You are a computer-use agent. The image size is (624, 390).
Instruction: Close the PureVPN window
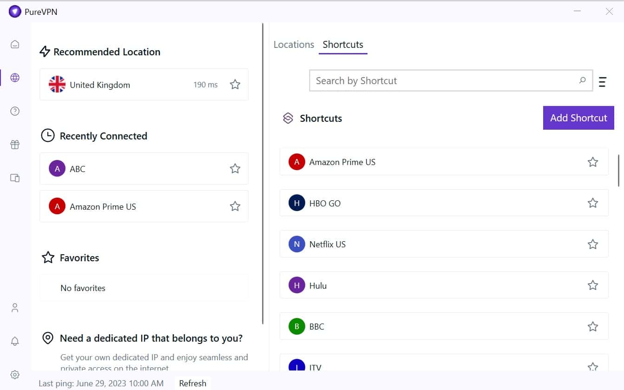point(609,12)
